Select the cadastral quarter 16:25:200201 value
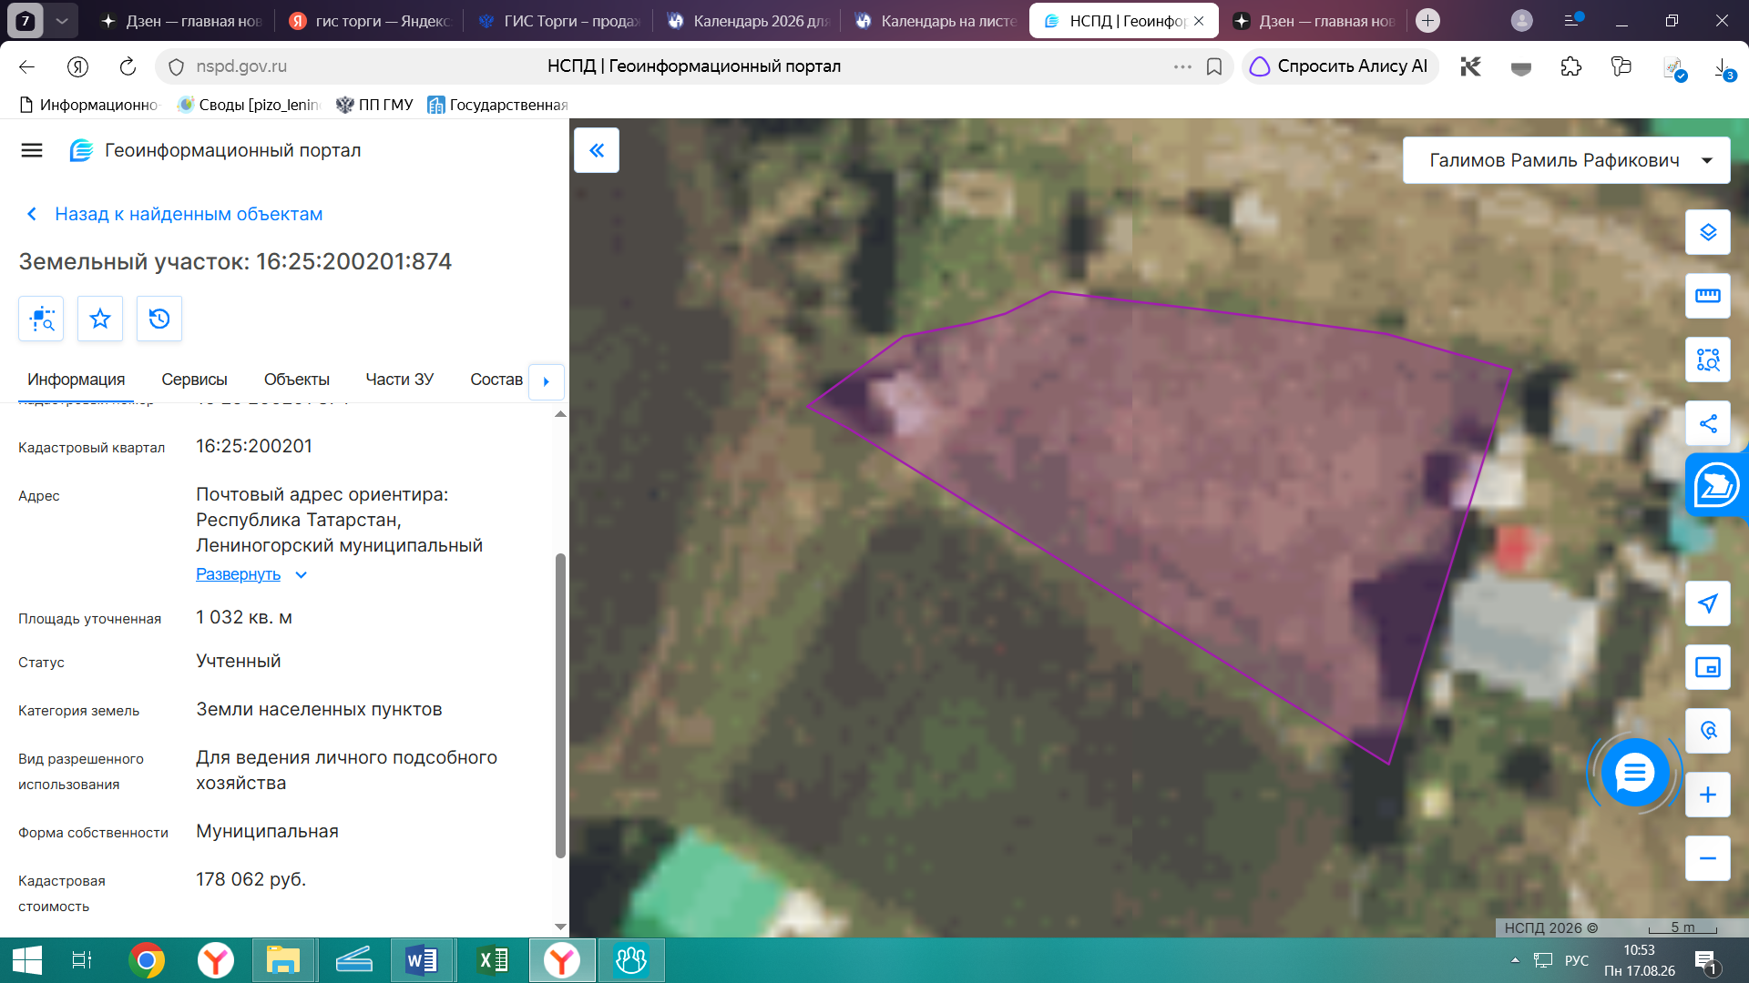The height and width of the screenshot is (983, 1749). 254,446
